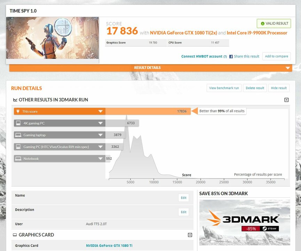
Task: Click the 3879 Gaming laptop score value
Action: tap(118, 135)
